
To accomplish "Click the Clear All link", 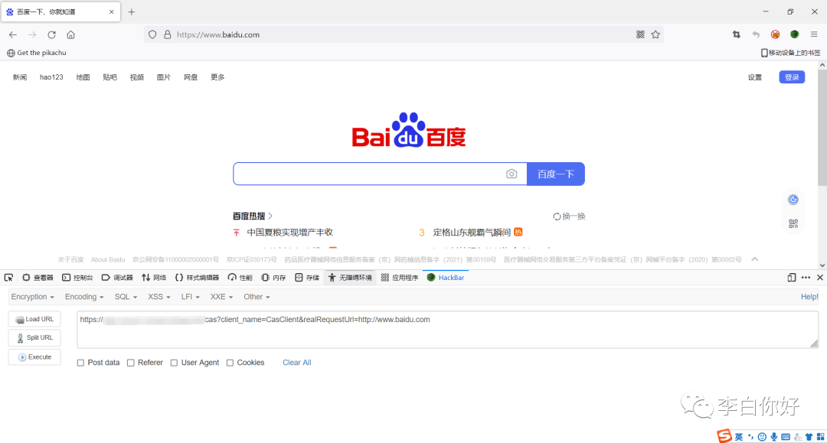I will click(x=297, y=363).
